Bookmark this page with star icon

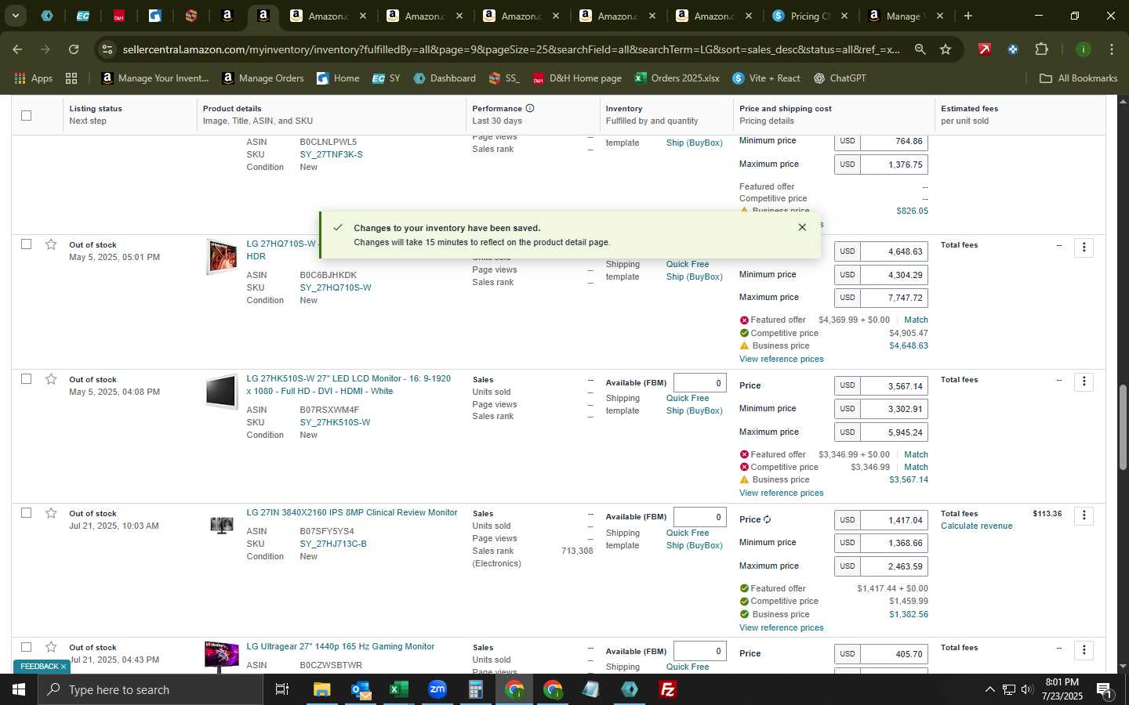946,49
